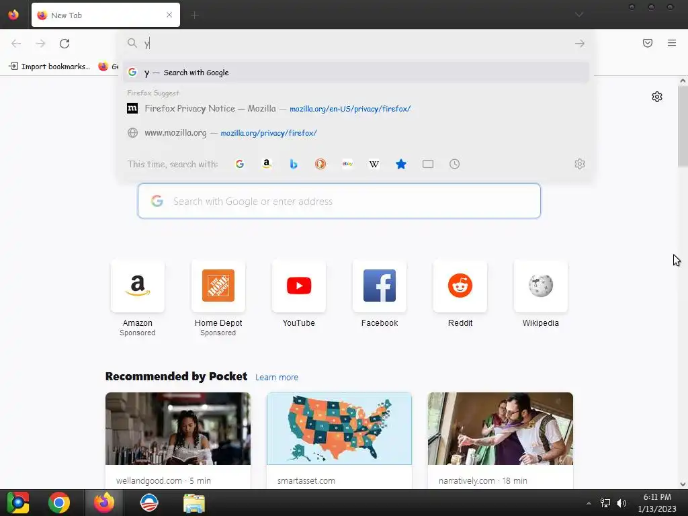Show hidden tray icons arrow
688x516 pixels.
[x=589, y=503]
